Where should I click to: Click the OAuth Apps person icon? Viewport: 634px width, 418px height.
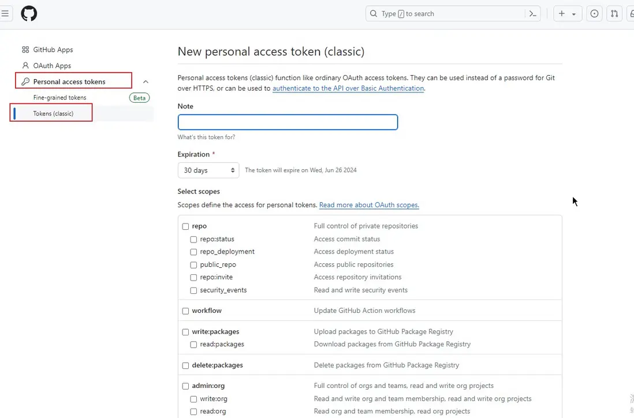click(x=25, y=66)
